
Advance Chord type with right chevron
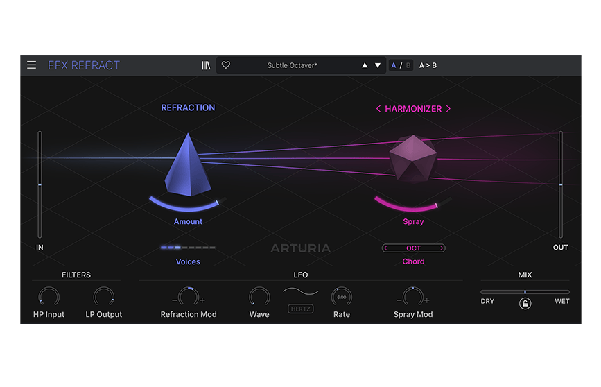point(442,248)
